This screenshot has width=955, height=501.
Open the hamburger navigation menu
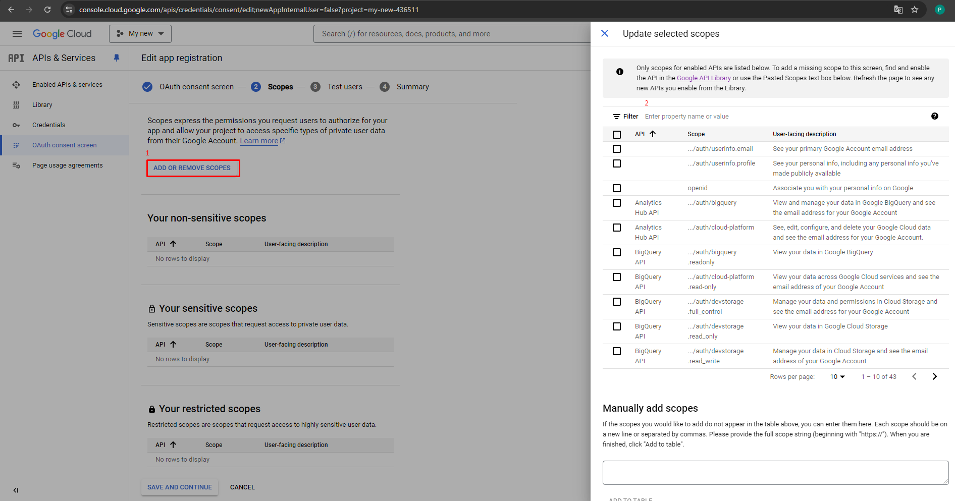pyautogui.click(x=17, y=34)
